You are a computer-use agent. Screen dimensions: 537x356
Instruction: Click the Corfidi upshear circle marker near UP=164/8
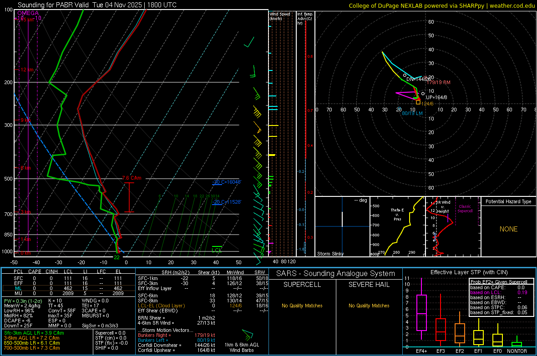coord(423,94)
